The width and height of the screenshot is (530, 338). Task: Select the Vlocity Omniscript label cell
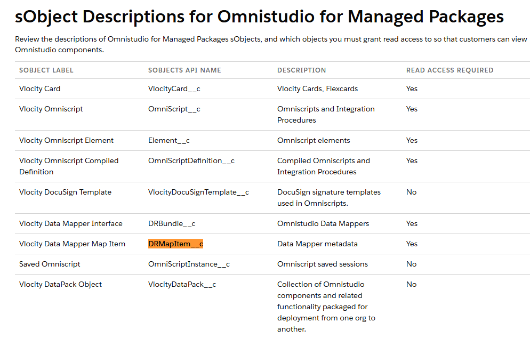[x=51, y=109]
